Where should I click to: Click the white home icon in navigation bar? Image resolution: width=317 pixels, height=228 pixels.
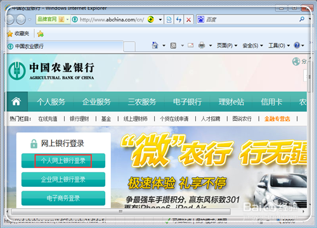[16, 101]
